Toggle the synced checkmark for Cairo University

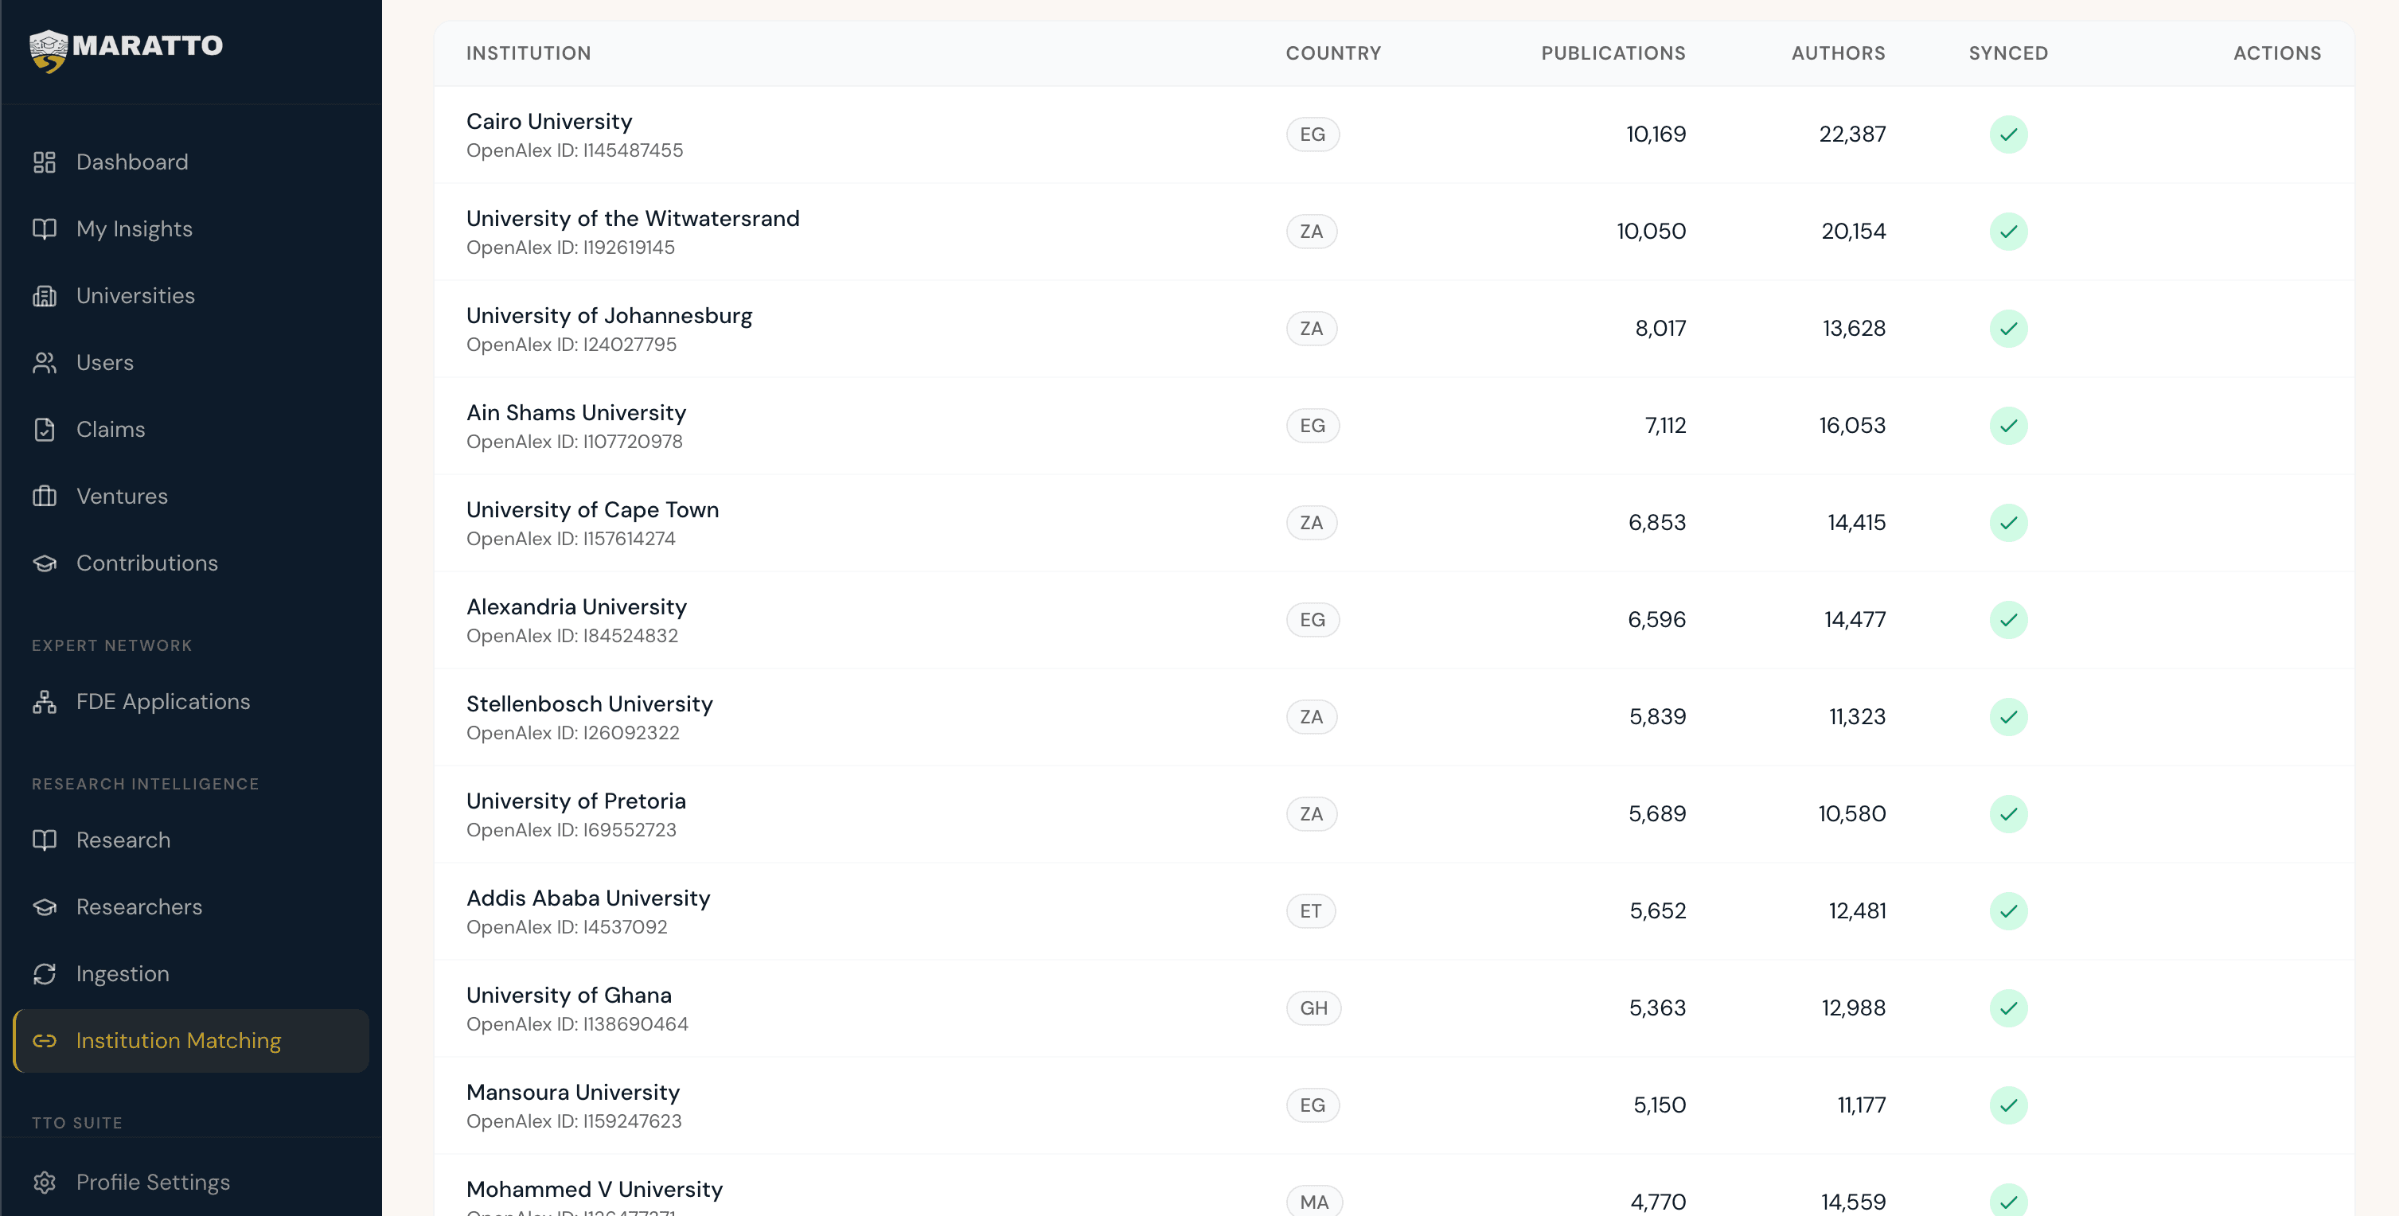click(2009, 134)
